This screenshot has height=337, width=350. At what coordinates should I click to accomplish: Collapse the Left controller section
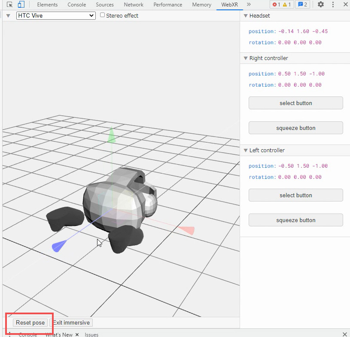click(246, 150)
